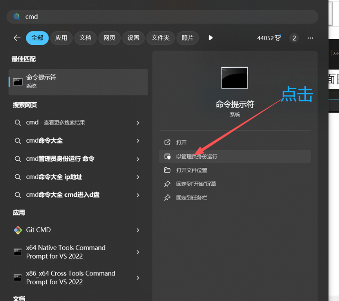Open the three-dot more options menu
This screenshot has width=339, height=301.
click(310, 38)
